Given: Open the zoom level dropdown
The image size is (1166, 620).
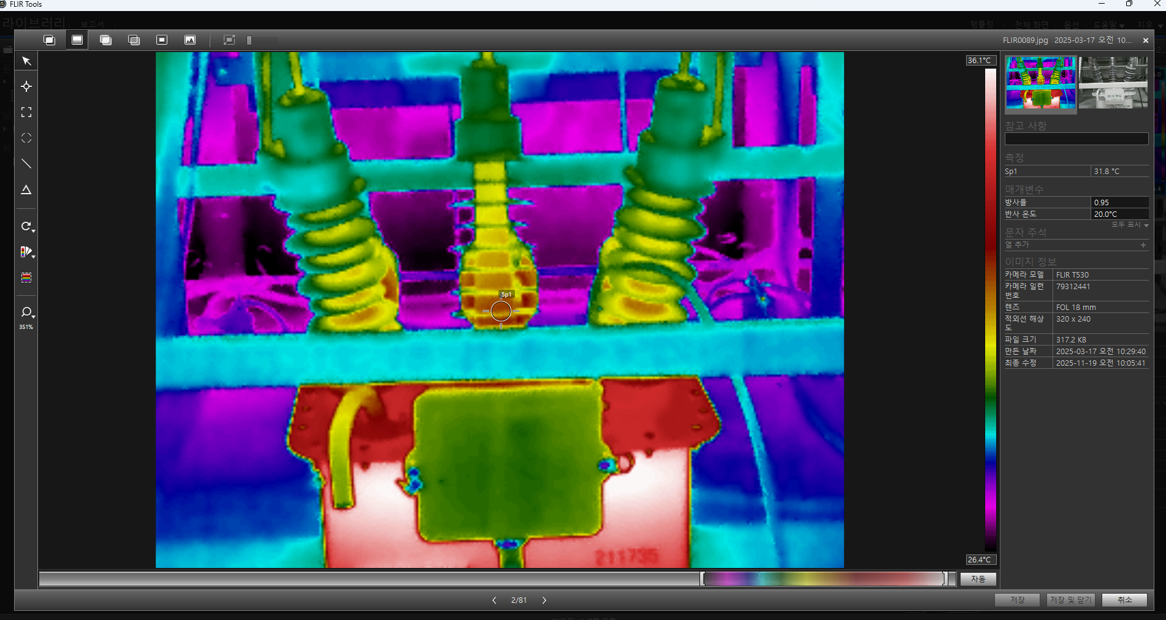Looking at the screenshot, I should 27,313.
